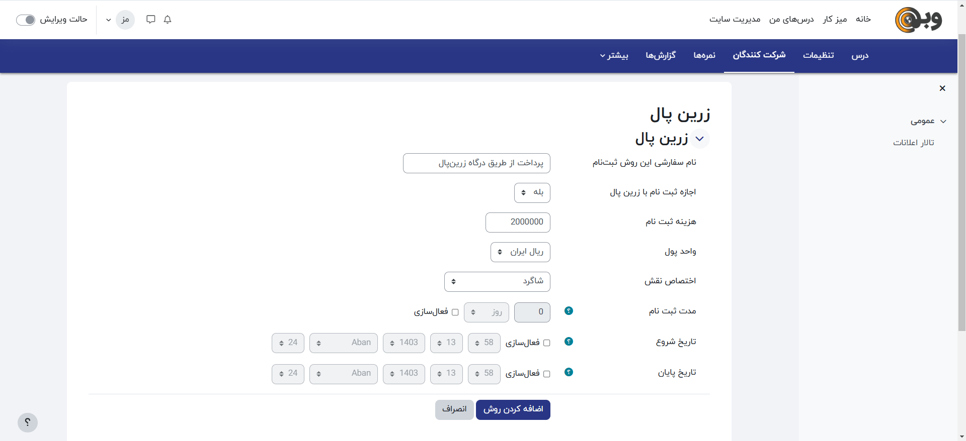Collapse the زرین پال section chevron

(699, 139)
